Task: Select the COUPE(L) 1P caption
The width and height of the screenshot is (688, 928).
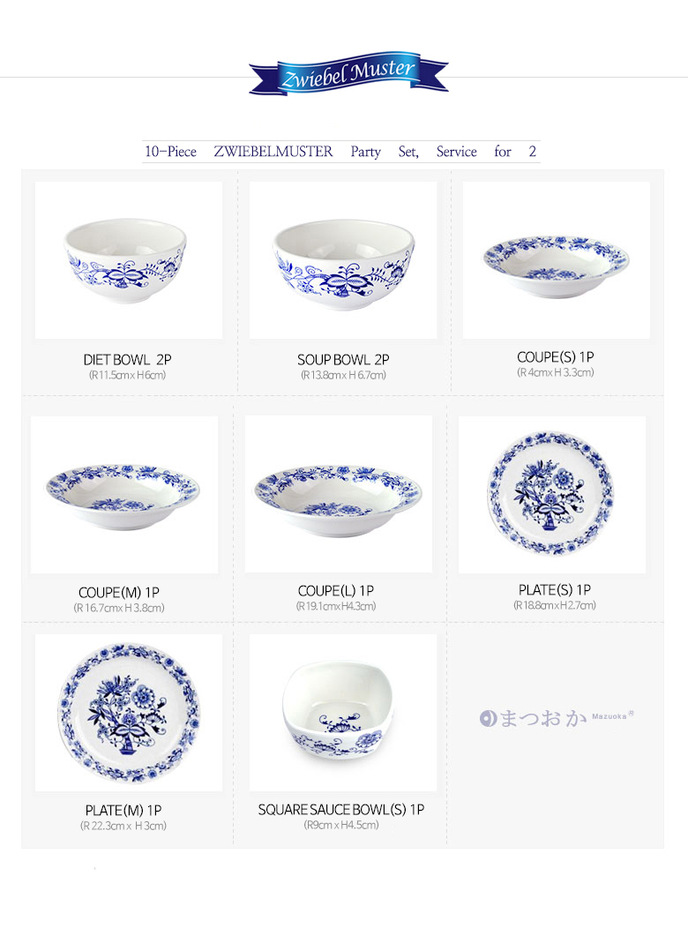Action: 336,591
